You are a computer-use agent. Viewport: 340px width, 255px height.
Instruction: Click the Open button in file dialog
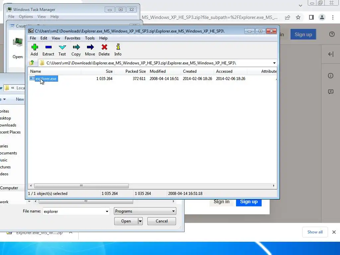point(126,221)
